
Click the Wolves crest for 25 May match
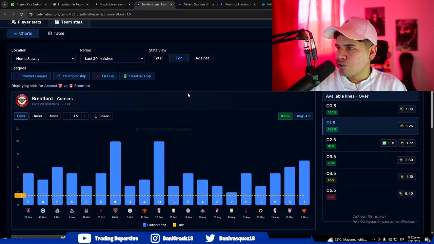(260, 210)
